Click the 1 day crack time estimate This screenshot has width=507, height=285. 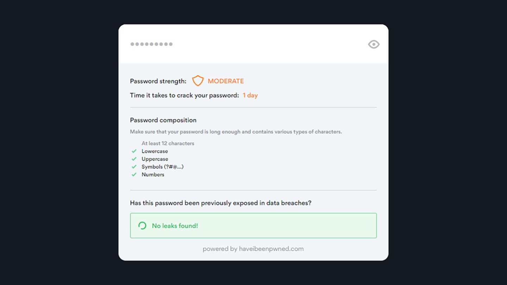[x=250, y=95]
